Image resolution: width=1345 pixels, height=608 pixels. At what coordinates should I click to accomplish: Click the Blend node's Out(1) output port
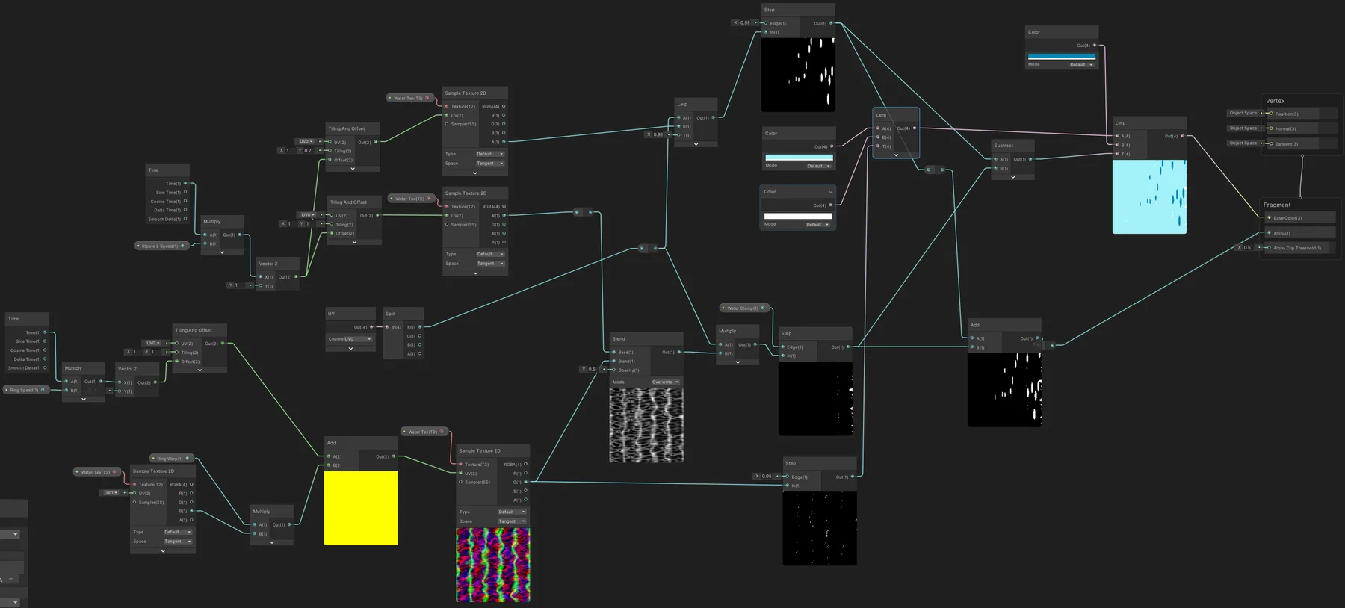(678, 352)
